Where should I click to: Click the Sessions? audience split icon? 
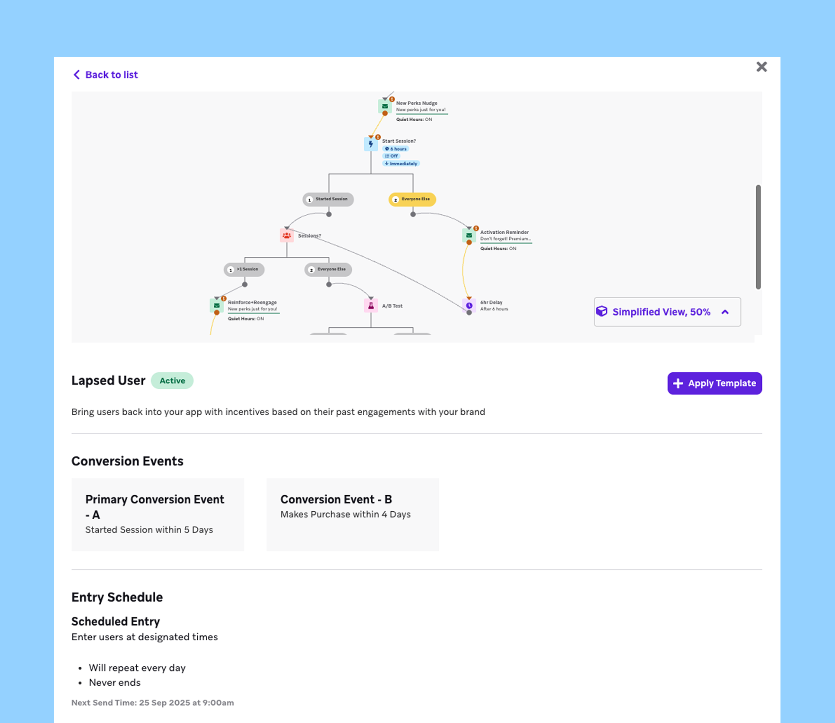click(286, 236)
